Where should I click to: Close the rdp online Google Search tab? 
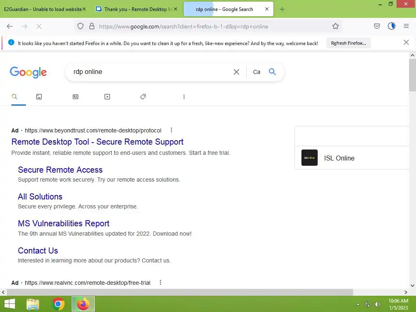coord(267,9)
